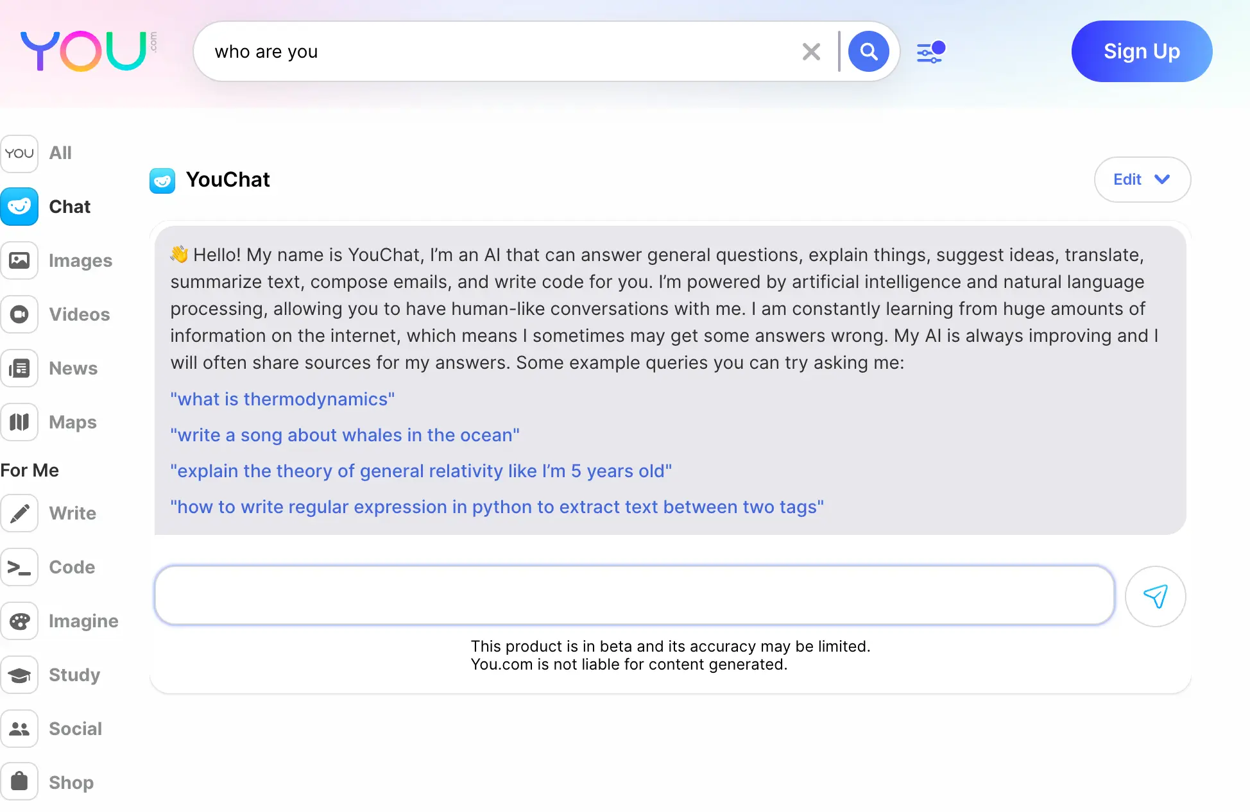Try the general relativity example query
This screenshot has width=1250, height=812.
tap(421, 471)
